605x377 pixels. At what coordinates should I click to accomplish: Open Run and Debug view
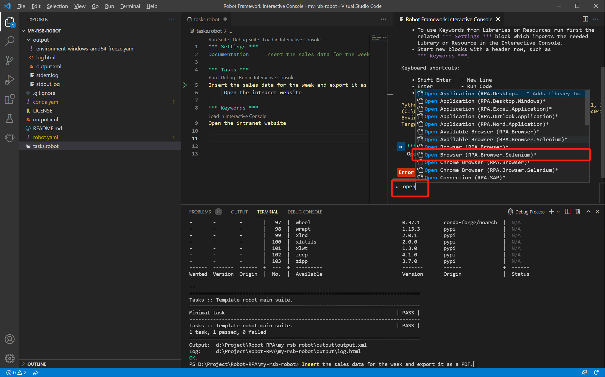(x=10, y=80)
